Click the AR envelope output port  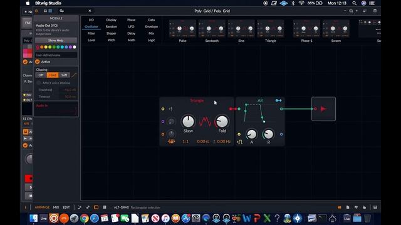click(281, 109)
